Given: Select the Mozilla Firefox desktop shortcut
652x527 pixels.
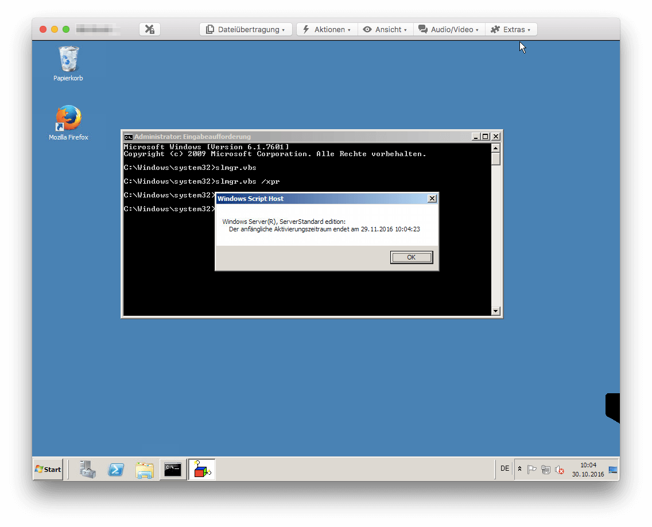Looking at the screenshot, I should pos(69,123).
